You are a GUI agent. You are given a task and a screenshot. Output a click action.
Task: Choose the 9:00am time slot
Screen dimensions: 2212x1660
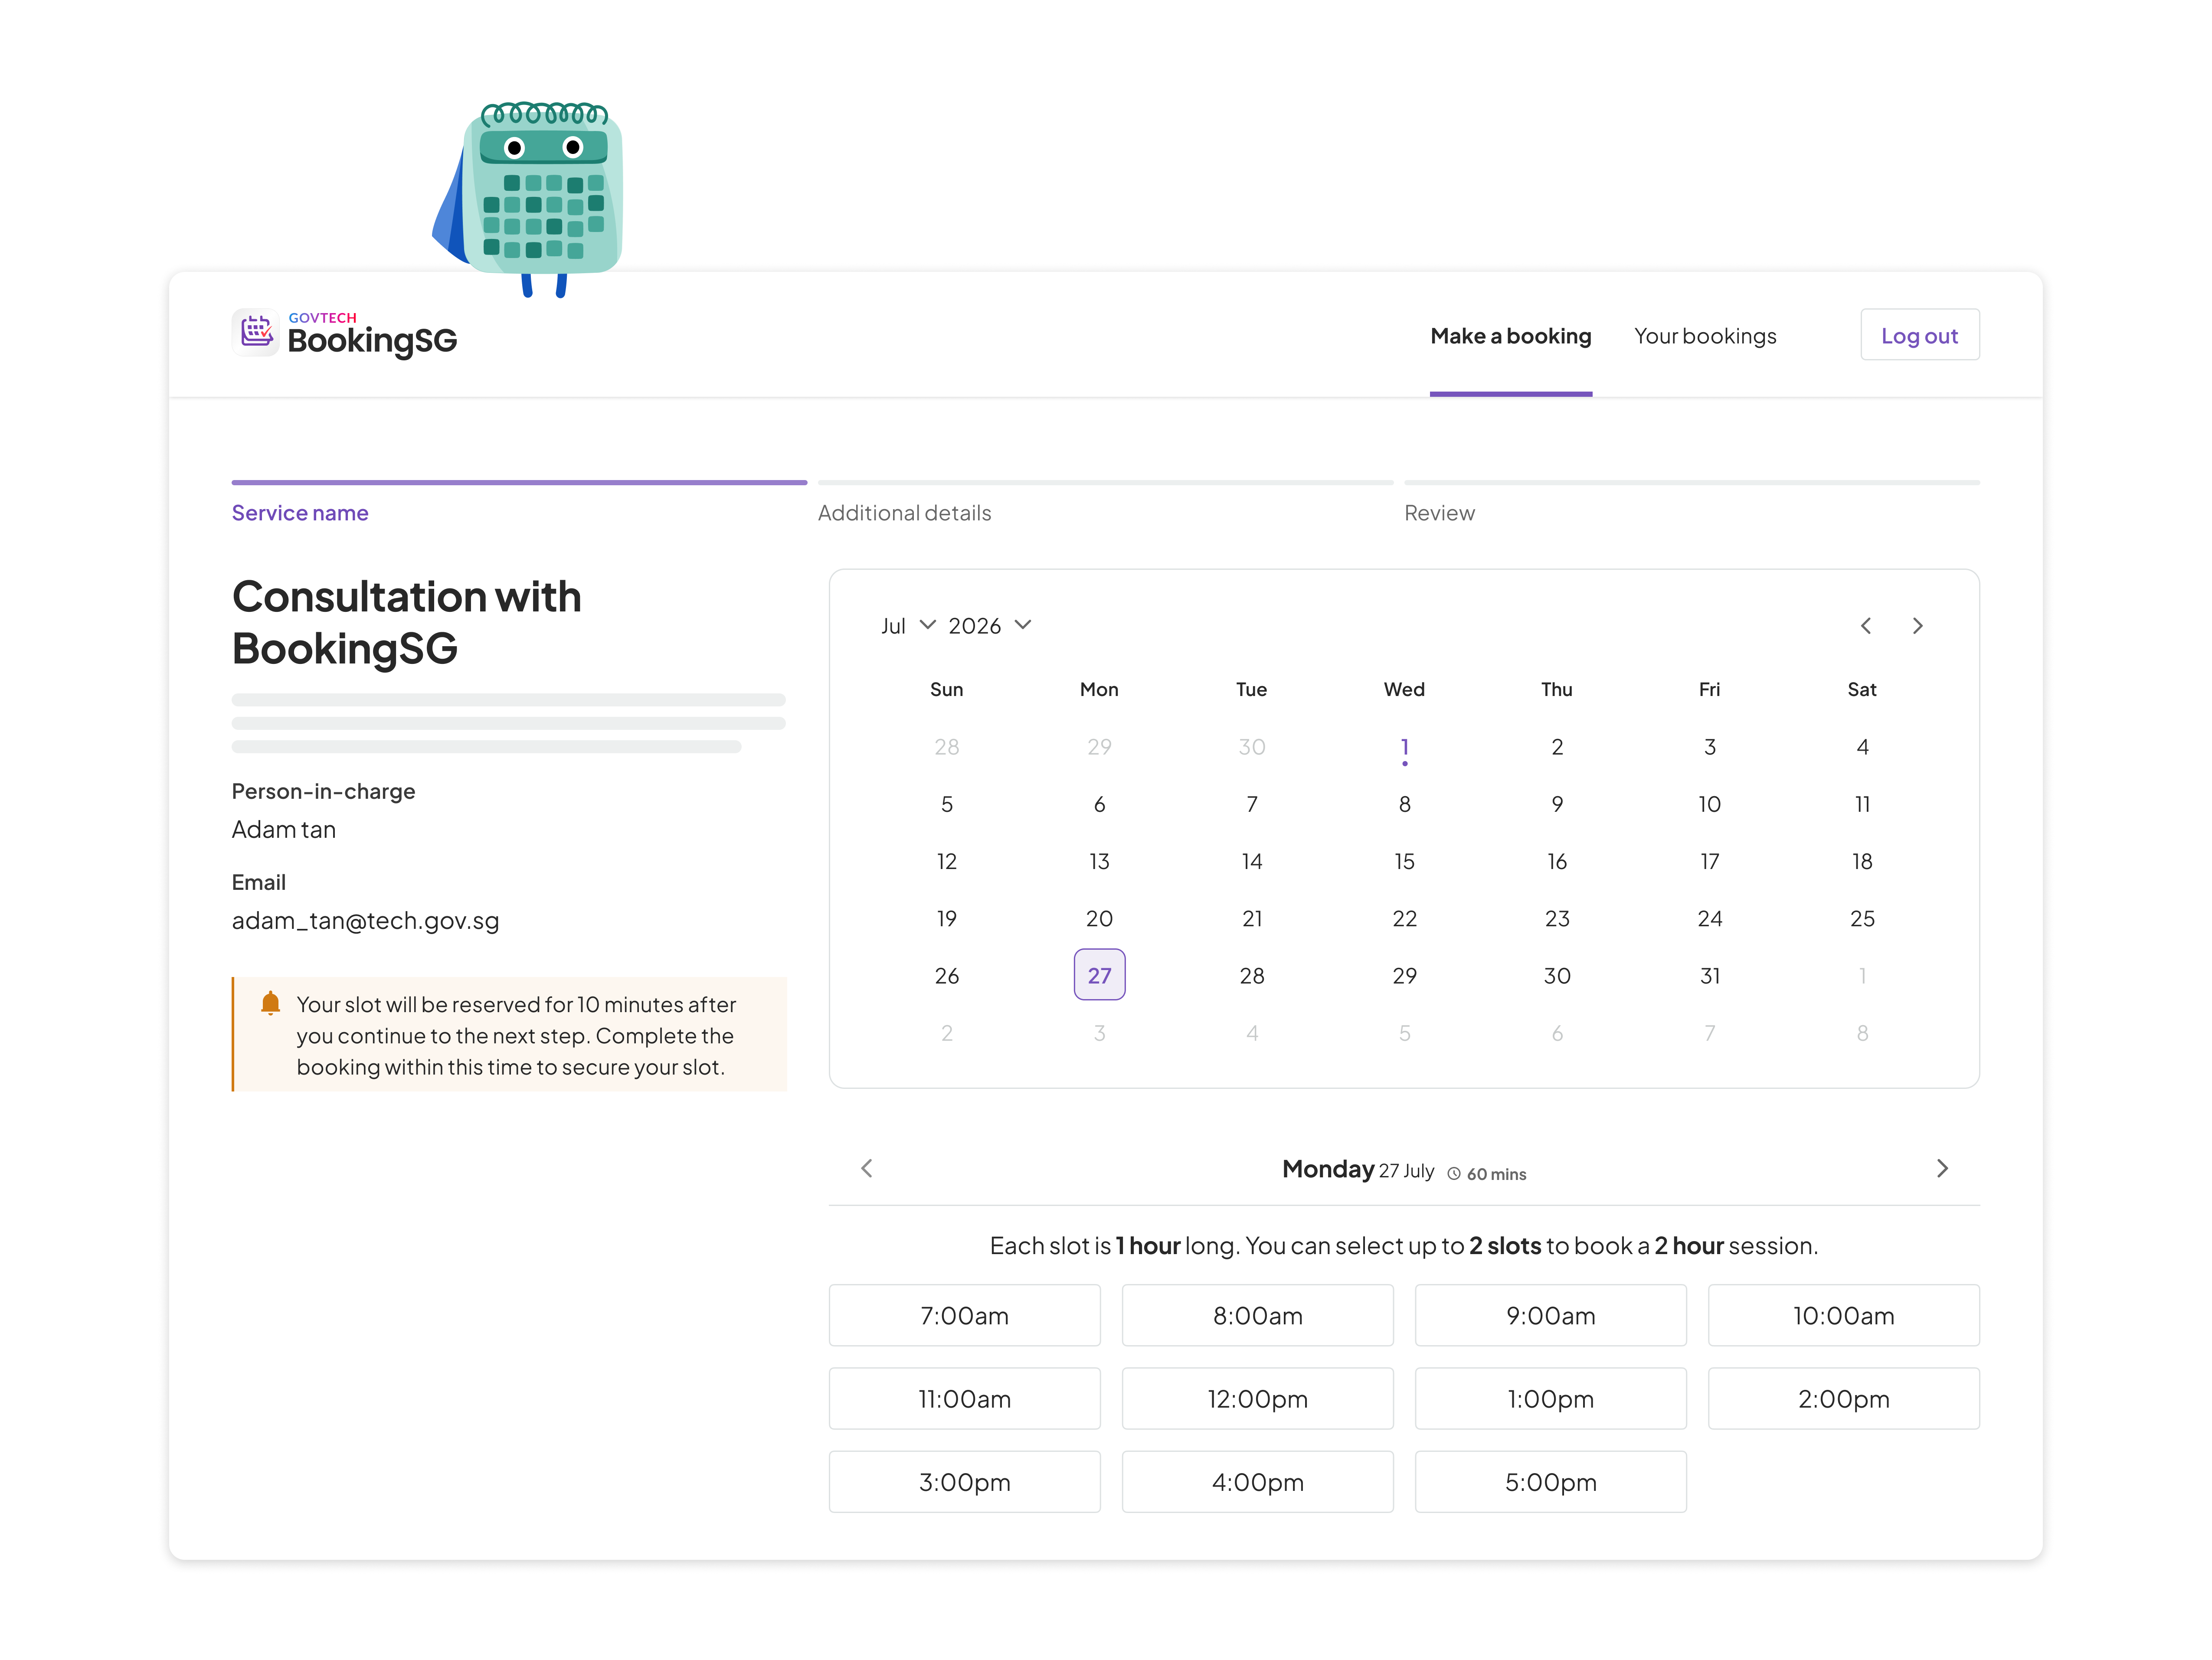click(x=1550, y=1315)
